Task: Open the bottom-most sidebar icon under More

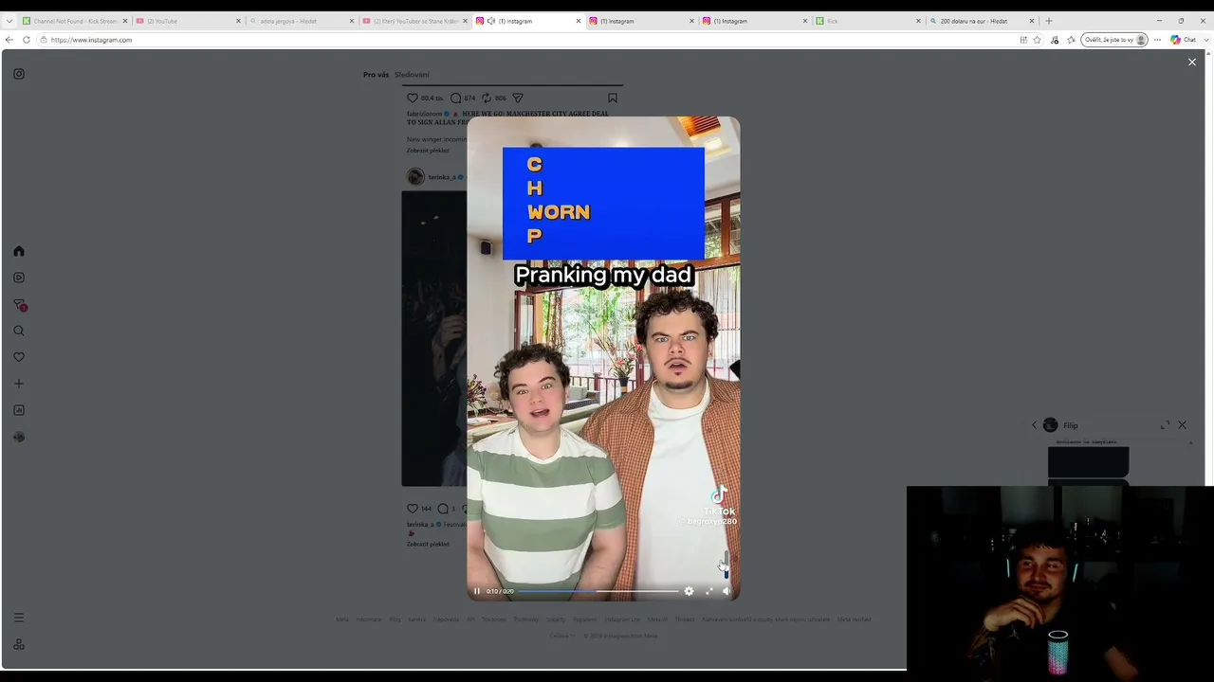Action: pos(19,644)
